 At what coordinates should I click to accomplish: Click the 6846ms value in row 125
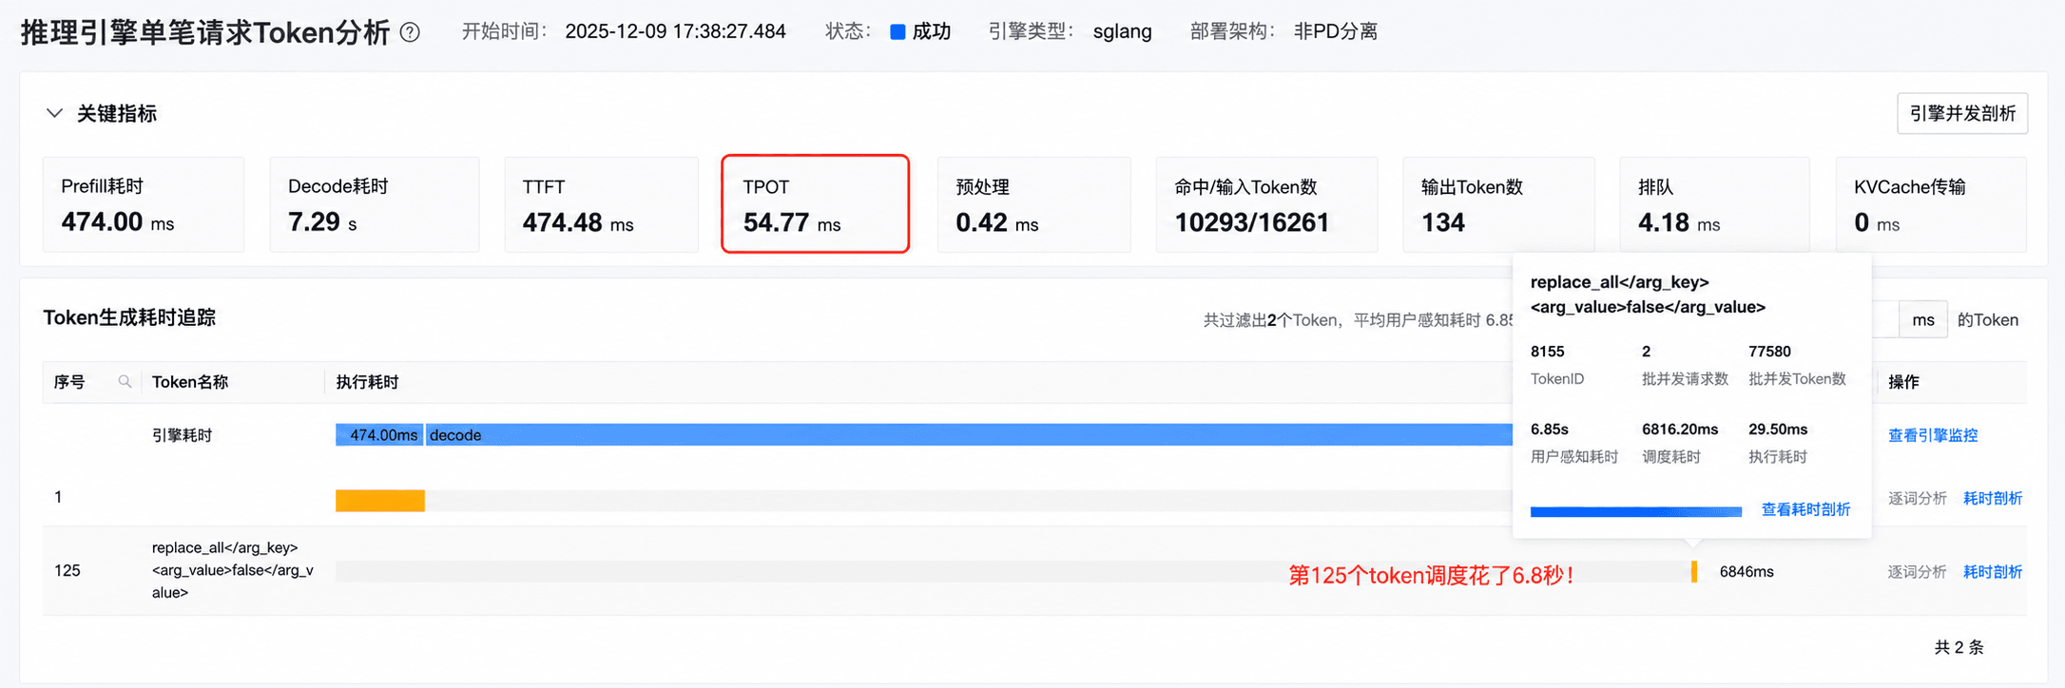tap(1747, 571)
